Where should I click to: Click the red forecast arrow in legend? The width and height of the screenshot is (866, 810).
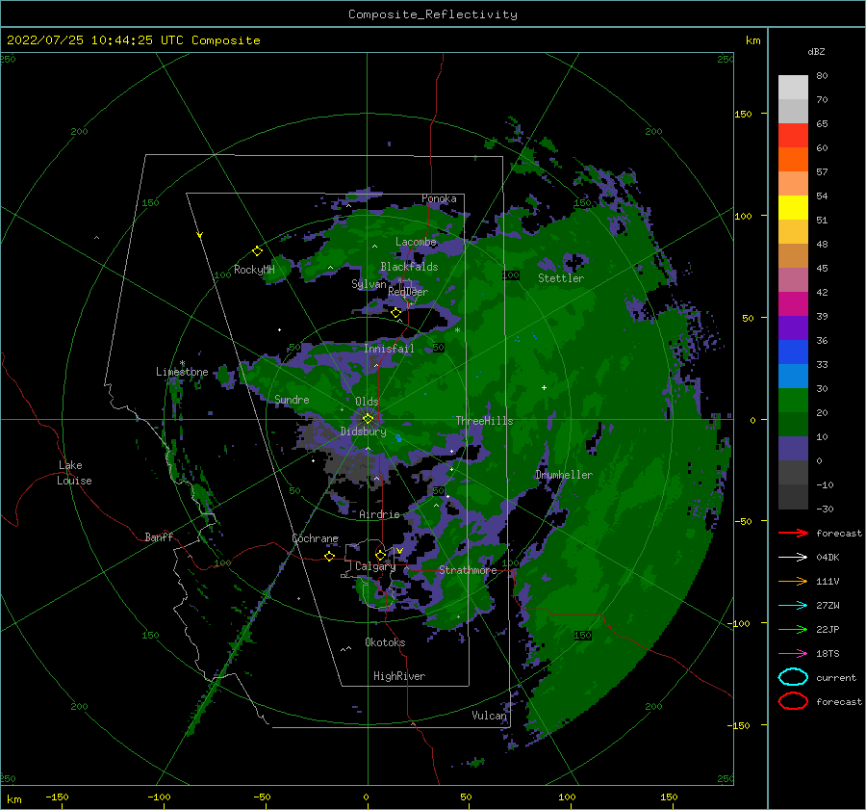pyautogui.click(x=793, y=533)
